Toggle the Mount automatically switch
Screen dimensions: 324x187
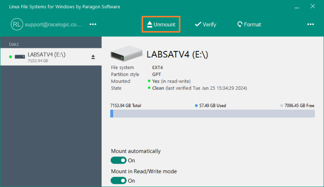coord(118,160)
